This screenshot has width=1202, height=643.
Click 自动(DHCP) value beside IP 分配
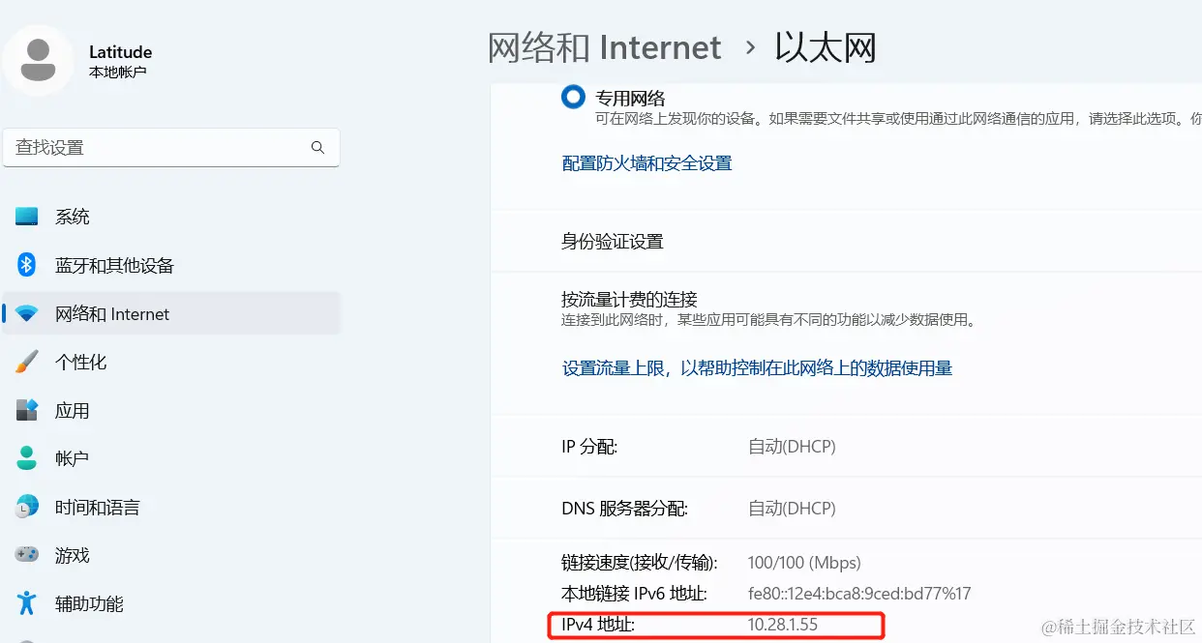[x=792, y=447]
